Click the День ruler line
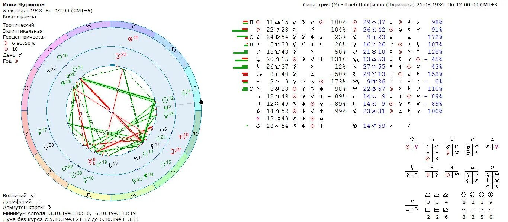 (13, 55)
